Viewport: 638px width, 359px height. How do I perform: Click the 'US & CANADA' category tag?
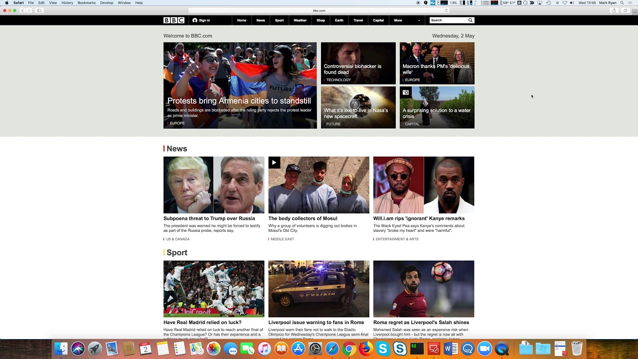click(x=177, y=239)
